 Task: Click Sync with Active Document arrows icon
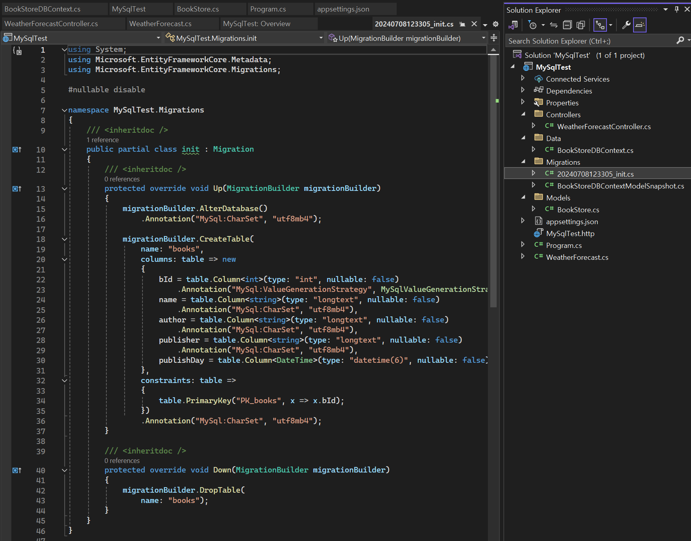point(554,25)
